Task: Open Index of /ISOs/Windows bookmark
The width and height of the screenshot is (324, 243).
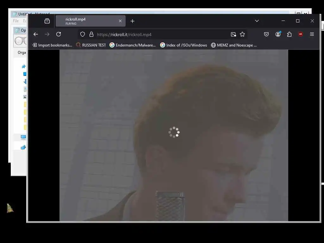Action: pyautogui.click(x=184, y=45)
